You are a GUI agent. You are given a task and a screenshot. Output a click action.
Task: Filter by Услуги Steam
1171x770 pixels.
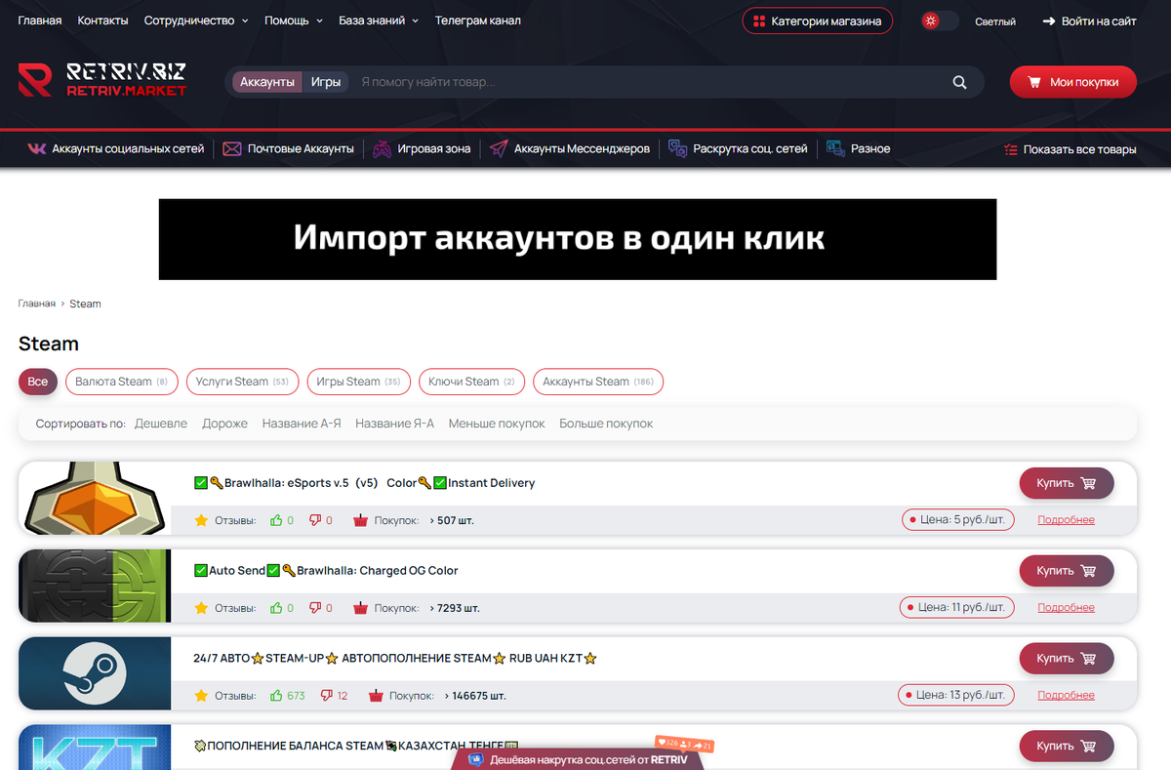point(242,382)
